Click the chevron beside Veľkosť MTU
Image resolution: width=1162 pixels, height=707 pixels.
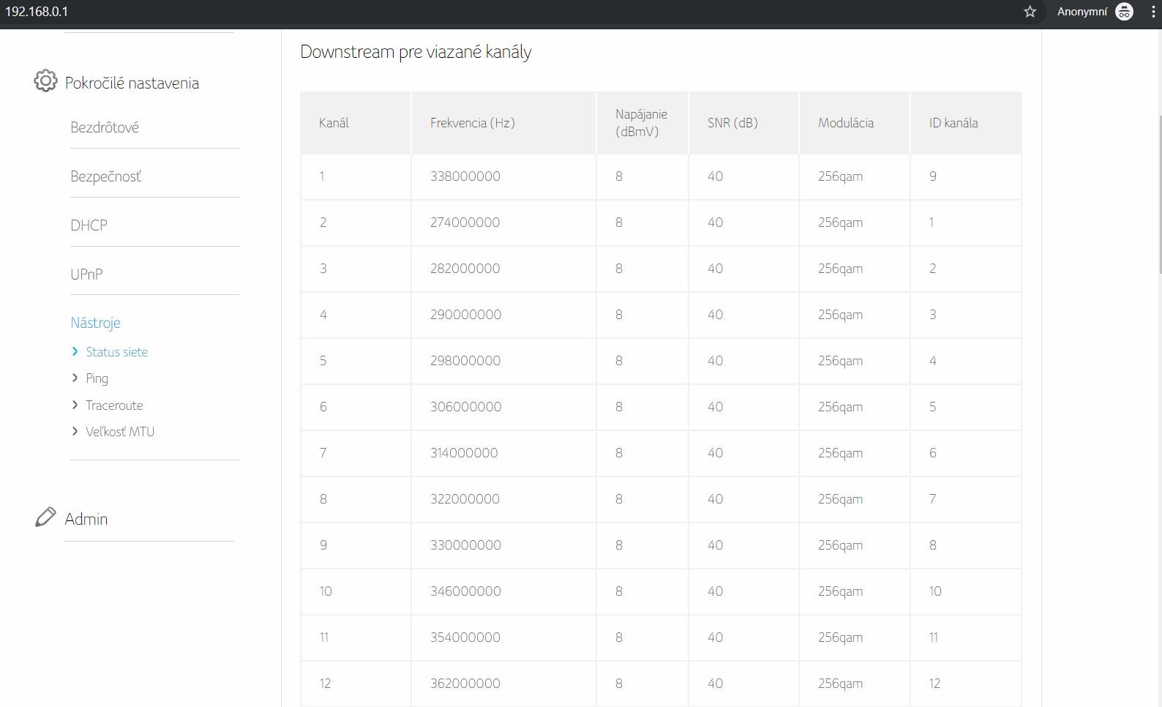click(75, 432)
